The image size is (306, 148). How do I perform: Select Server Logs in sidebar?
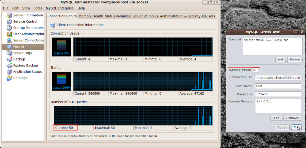pos(23,53)
